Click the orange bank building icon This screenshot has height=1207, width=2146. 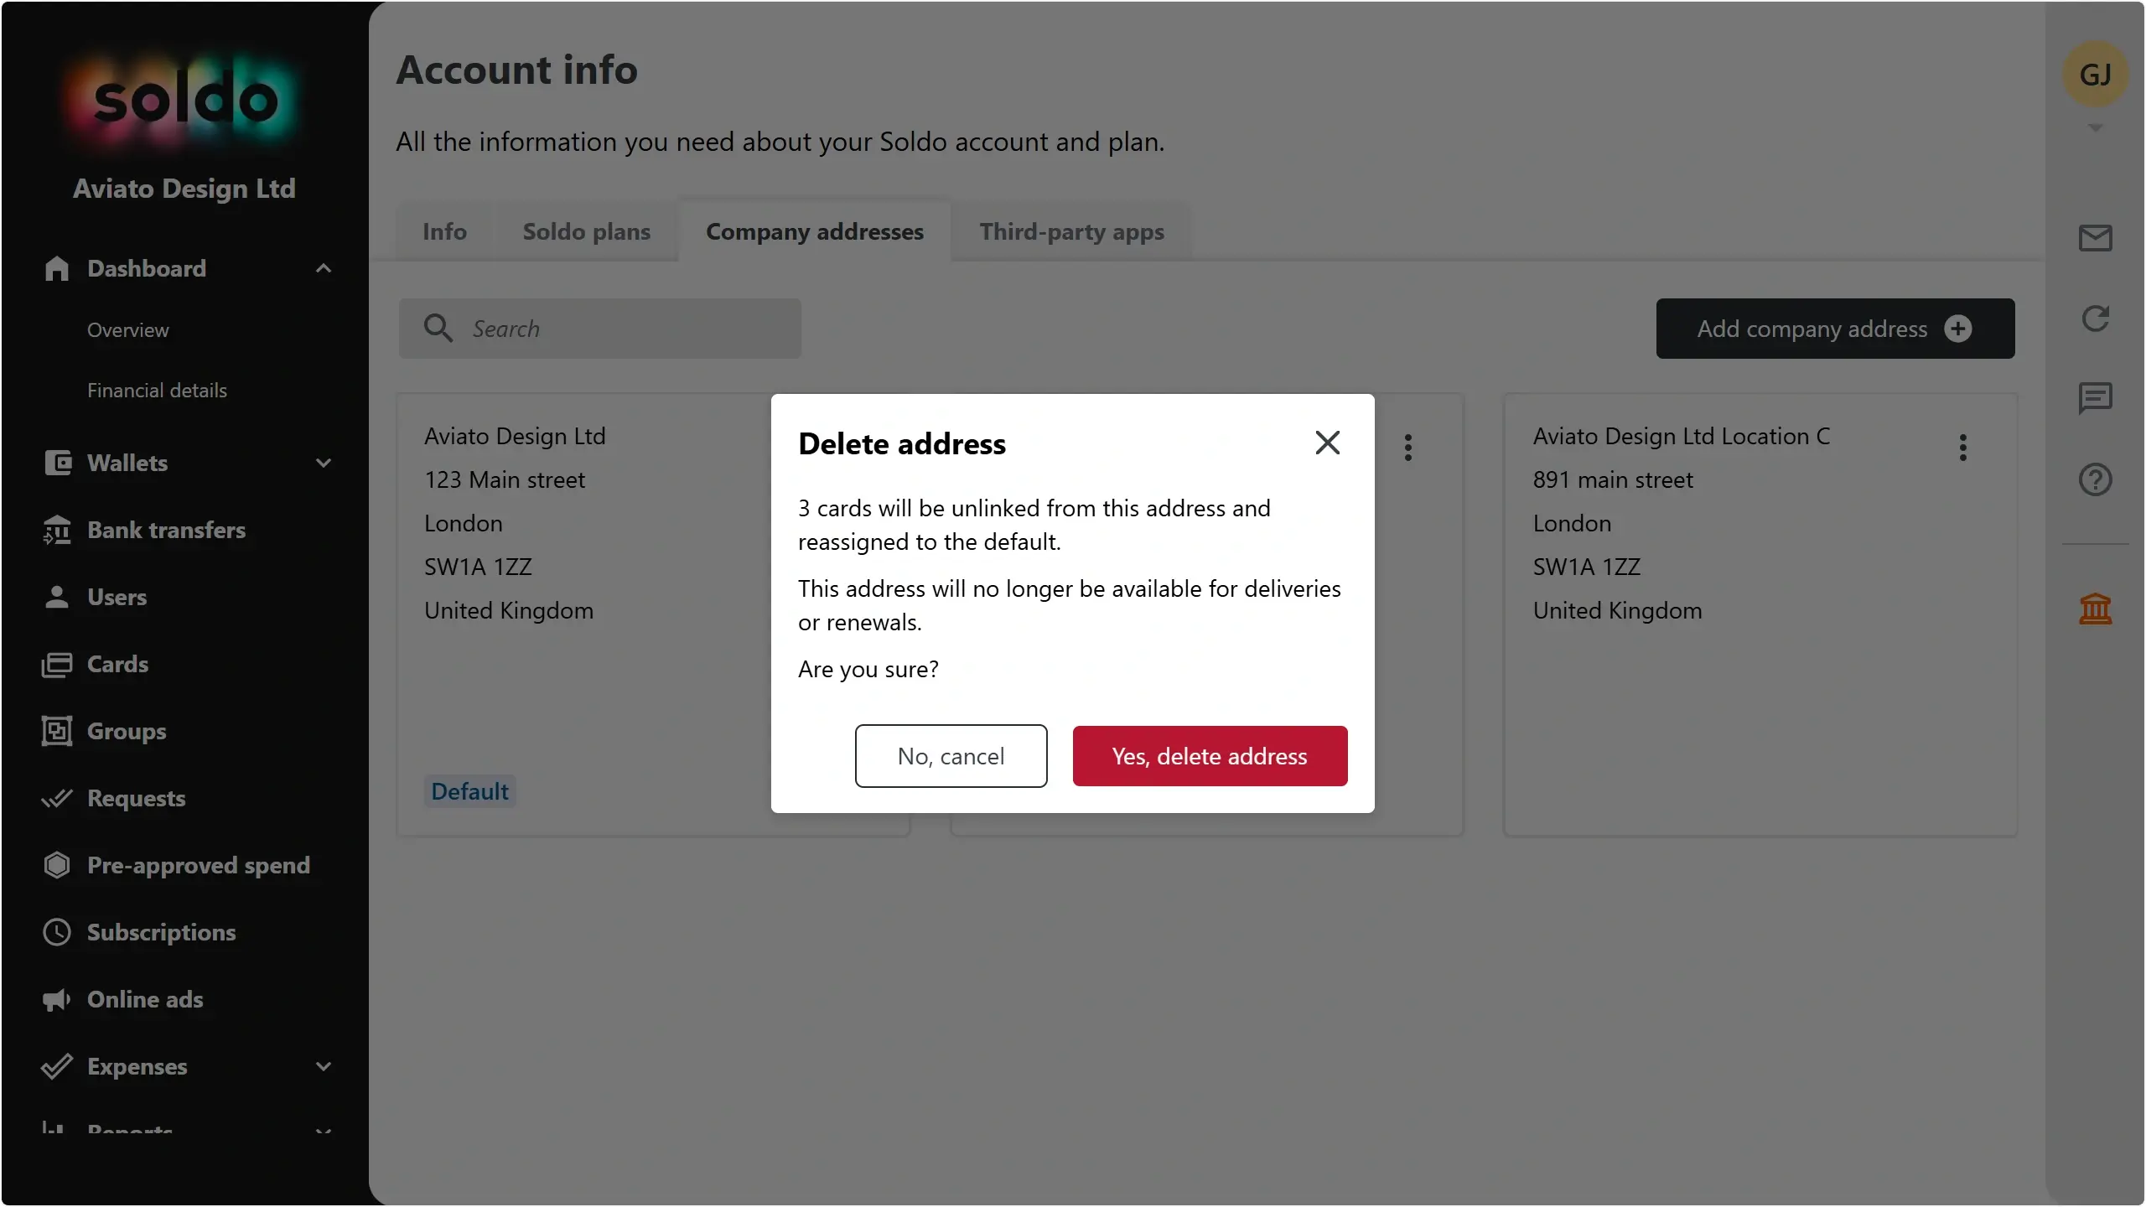coord(2095,609)
